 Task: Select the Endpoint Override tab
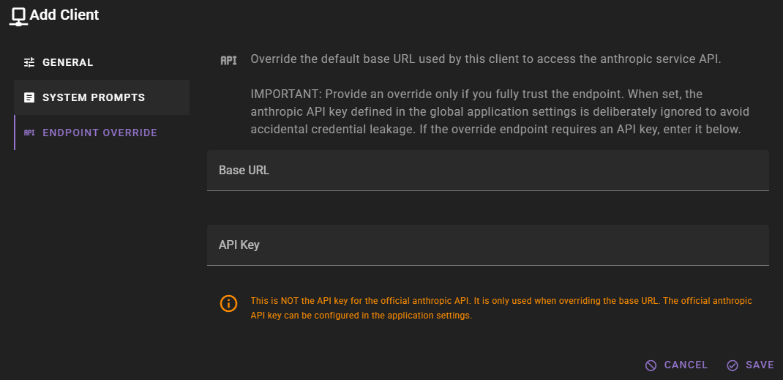(102, 133)
